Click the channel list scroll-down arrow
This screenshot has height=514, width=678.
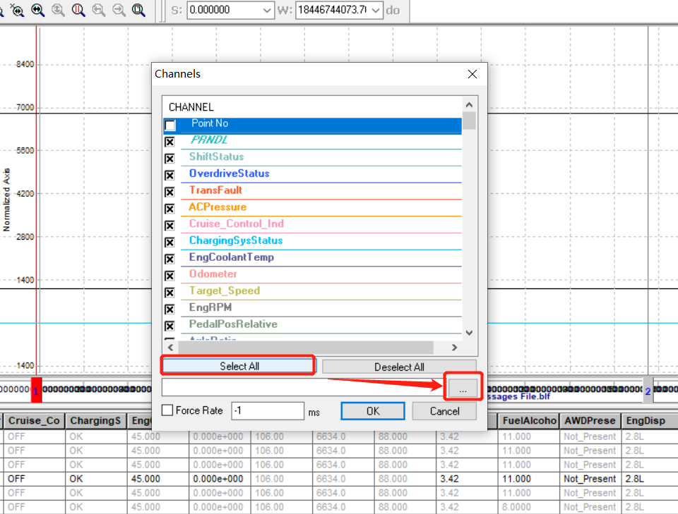(x=469, y=333)
